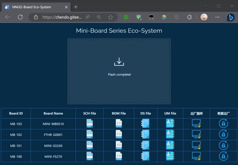The height and width of the screenshot is (165, 238).
Task: Open DS datasheet for MINI-G5330
Action: pos(145,145)
